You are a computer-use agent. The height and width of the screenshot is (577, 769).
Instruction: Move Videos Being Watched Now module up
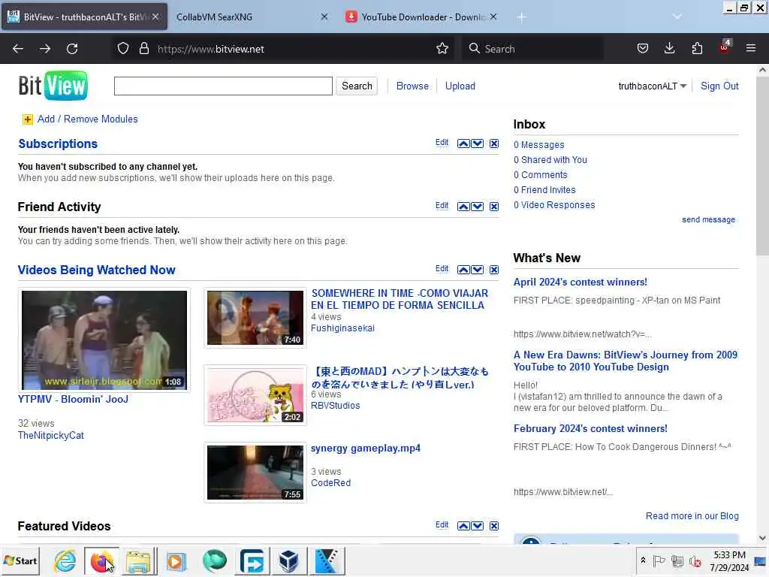(x=463, y=270)
